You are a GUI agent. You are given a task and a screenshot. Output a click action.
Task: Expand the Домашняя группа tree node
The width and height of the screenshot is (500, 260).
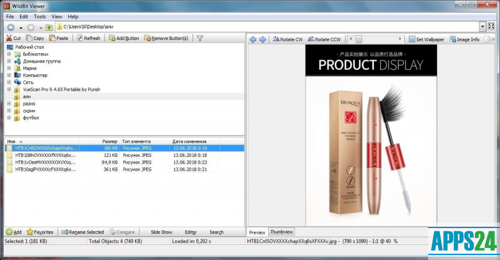(x=9, y=61)
